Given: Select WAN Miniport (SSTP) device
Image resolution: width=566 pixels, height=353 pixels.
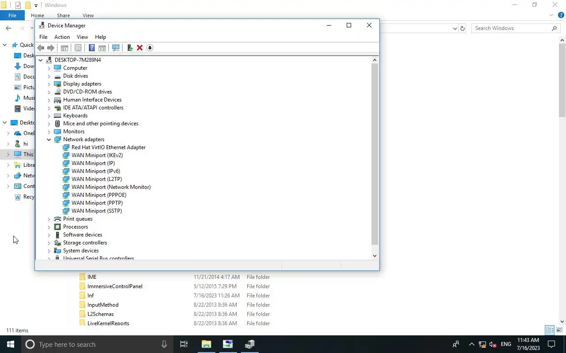Looking at the screenshot, I should [x=97, y=211].
